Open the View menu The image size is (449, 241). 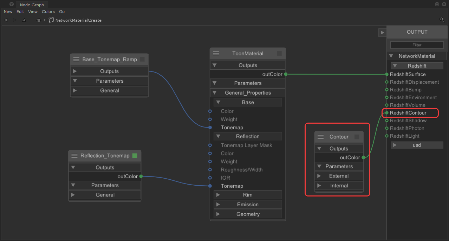click(x=33, y=12)
